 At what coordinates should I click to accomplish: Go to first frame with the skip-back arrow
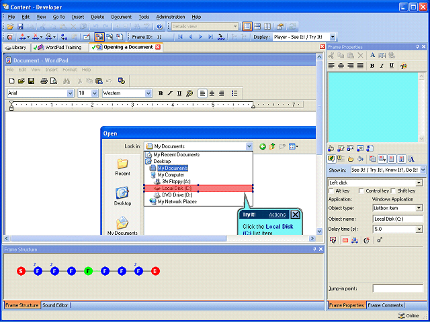click(x=180, y=37)
